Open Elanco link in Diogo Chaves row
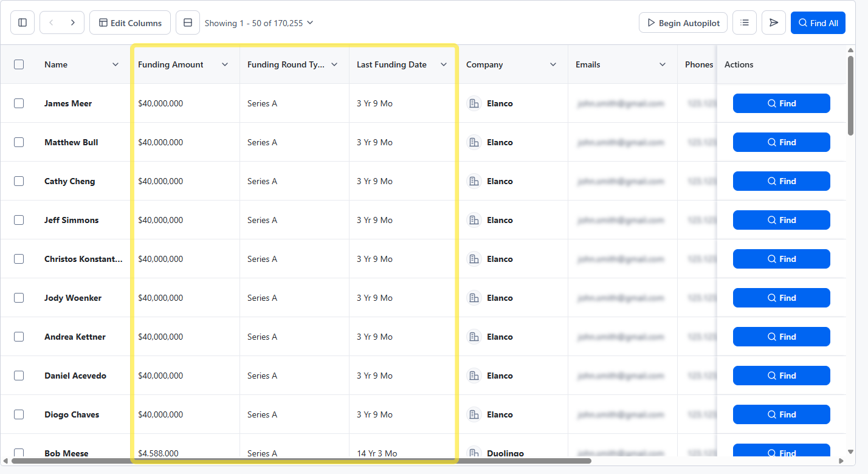The width and height of the screenshot is (868, 474). 500,414
